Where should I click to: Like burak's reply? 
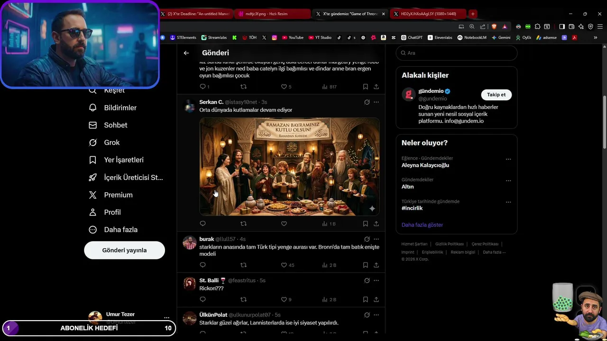[x=287, y=265]
